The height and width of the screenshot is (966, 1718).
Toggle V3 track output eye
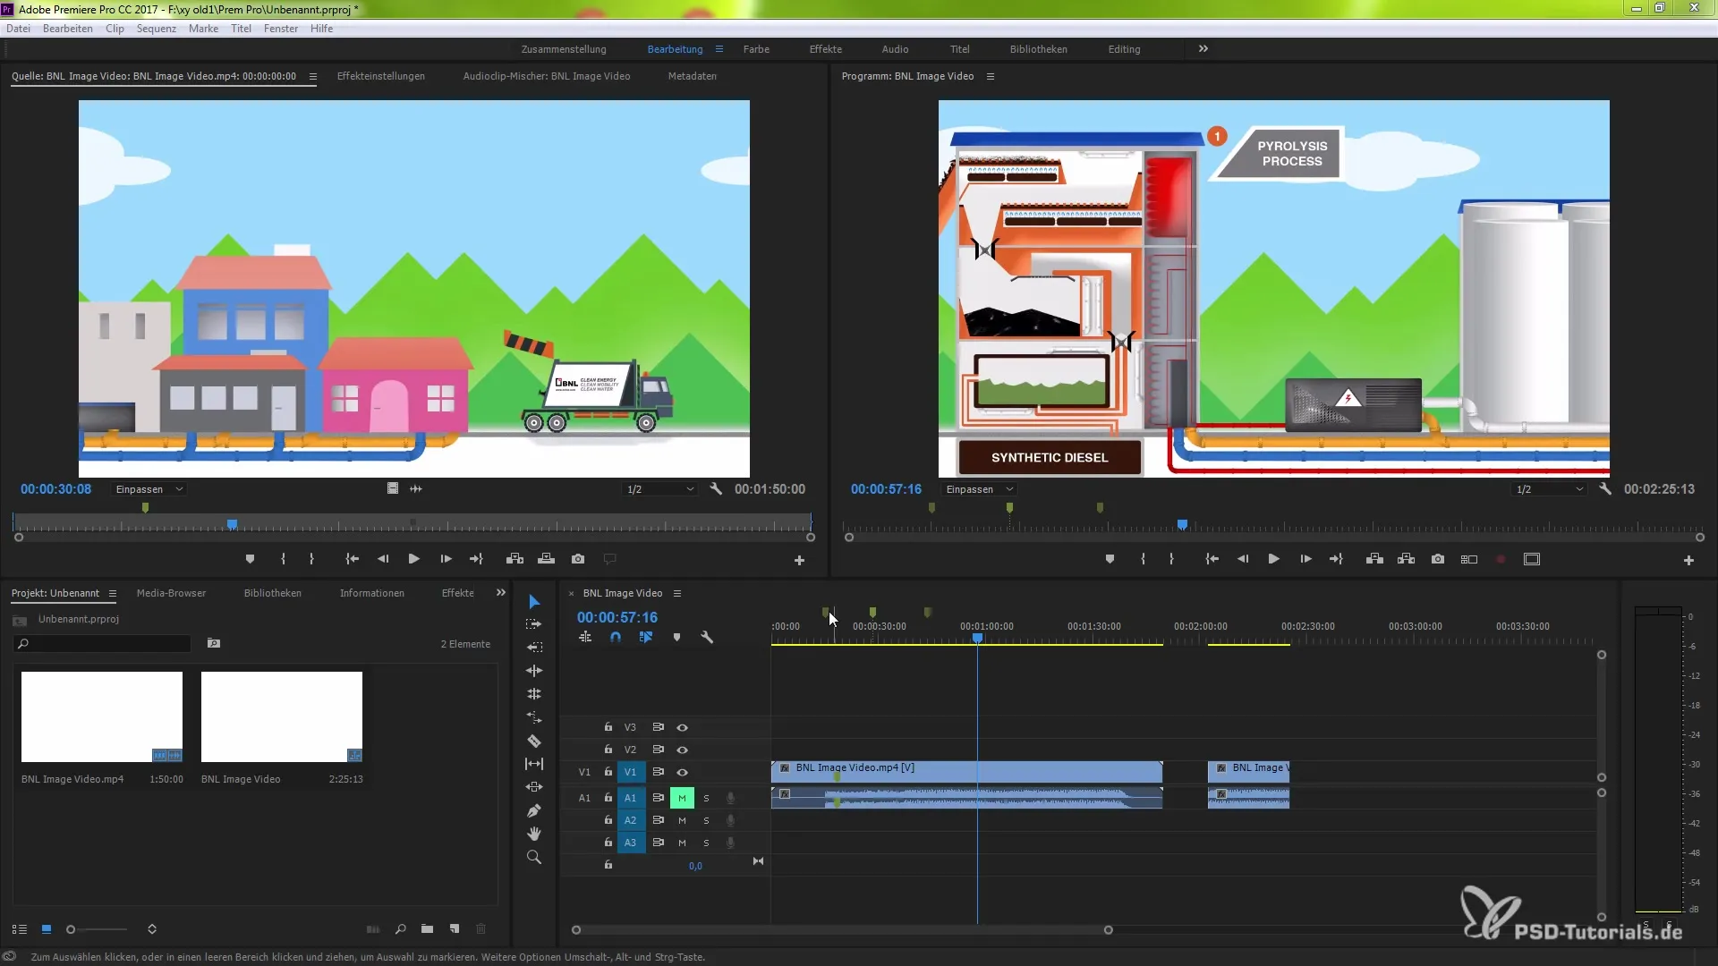[x=682, y=727]
